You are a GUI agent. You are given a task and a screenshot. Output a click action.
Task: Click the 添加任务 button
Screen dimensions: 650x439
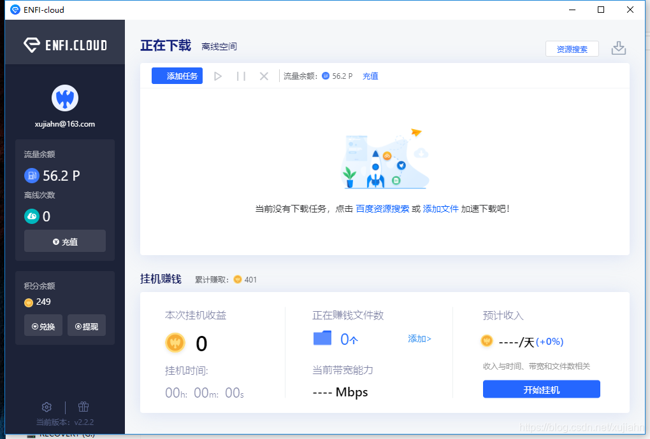pos(177,76)
